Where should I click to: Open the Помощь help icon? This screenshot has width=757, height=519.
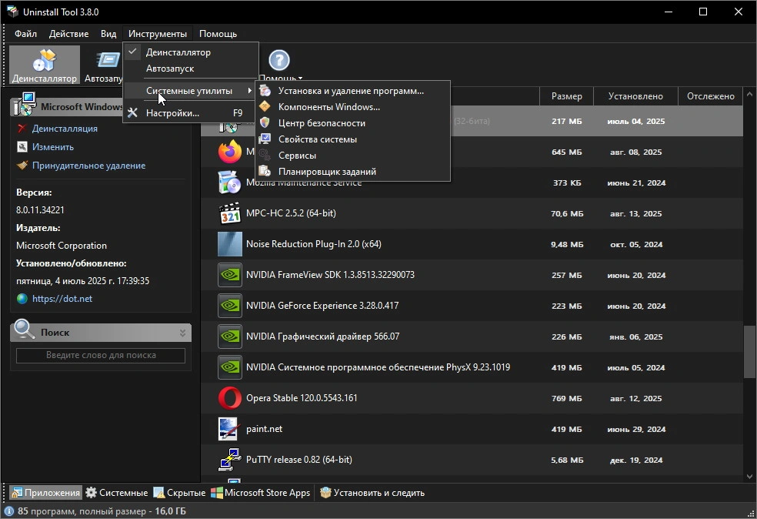tap(279, 60)
